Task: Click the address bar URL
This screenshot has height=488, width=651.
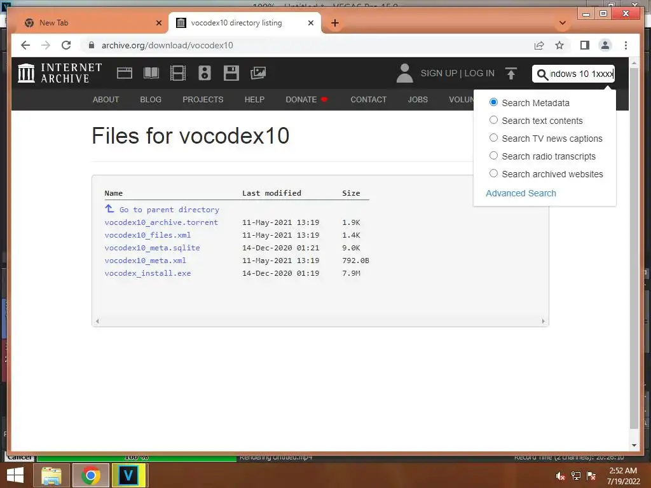Action: tap(167, 45)
